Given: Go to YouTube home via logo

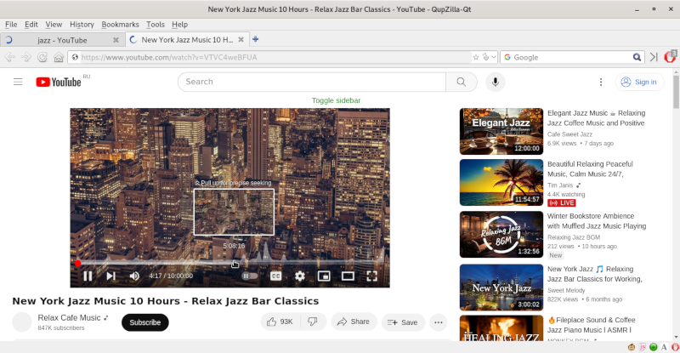Looking at the screenshot, I should (59, 82).
